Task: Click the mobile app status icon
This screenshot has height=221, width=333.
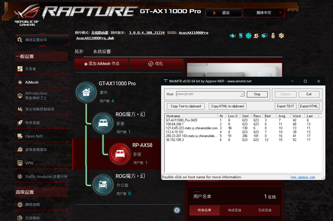Action: (240, 36)
